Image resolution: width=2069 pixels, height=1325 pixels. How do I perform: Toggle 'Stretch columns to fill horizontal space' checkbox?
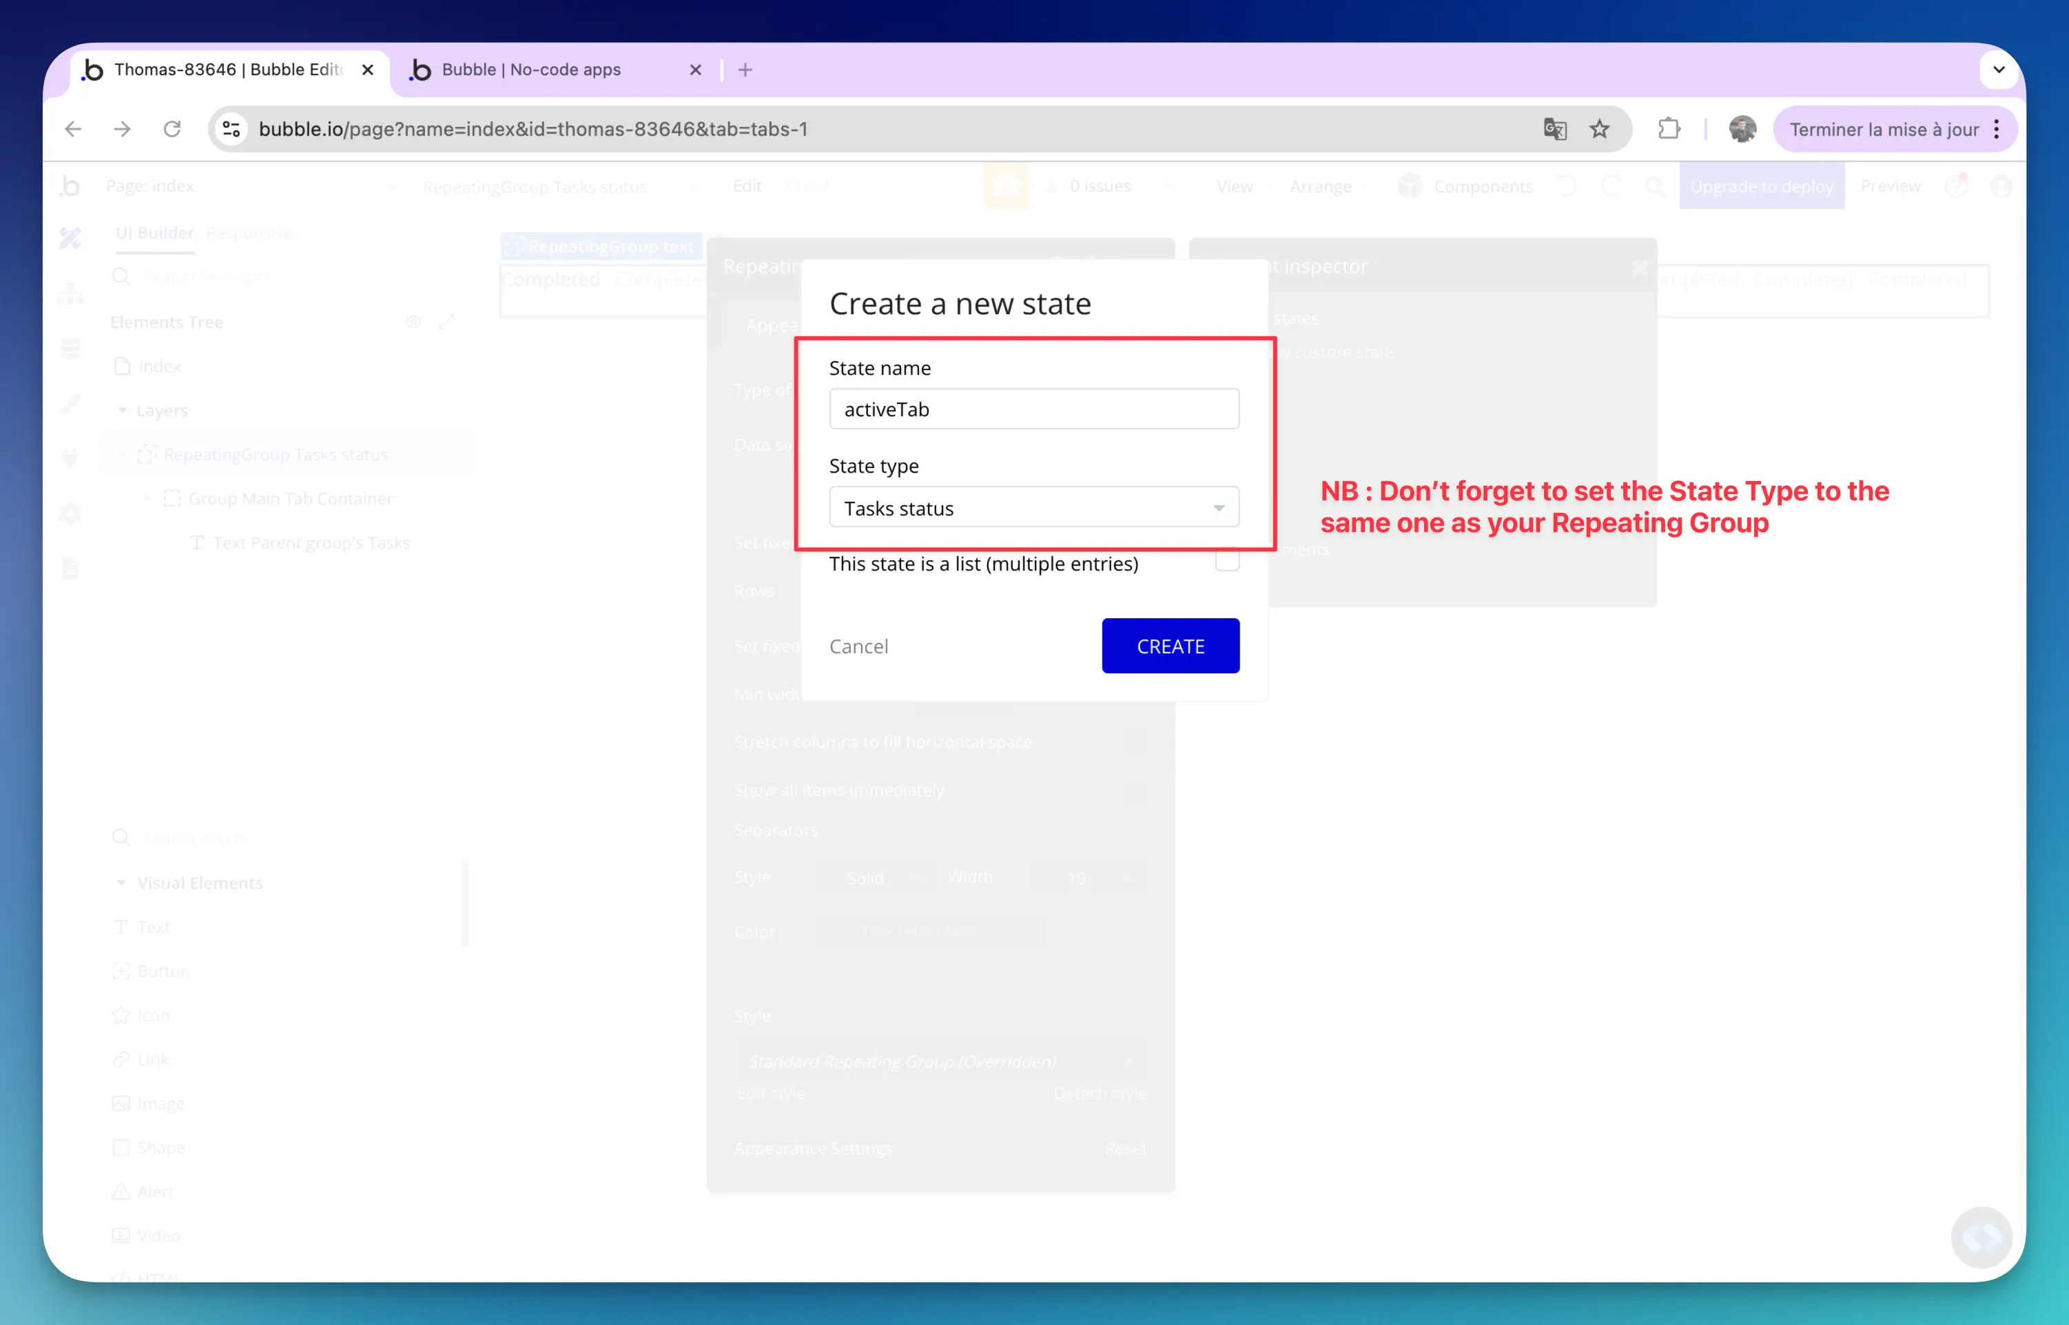(x=1135, y=741)
